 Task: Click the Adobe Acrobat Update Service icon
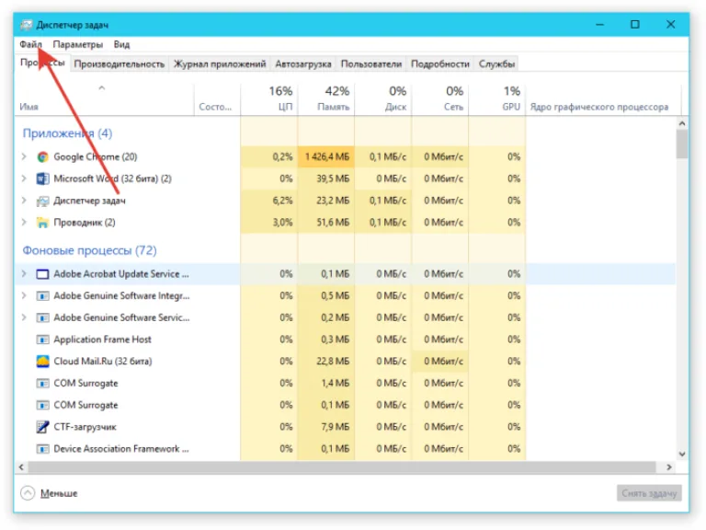[43, 274]
